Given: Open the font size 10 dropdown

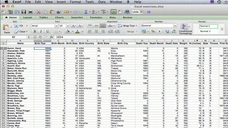Looking at the screenshot, I should tap(68, 26).
